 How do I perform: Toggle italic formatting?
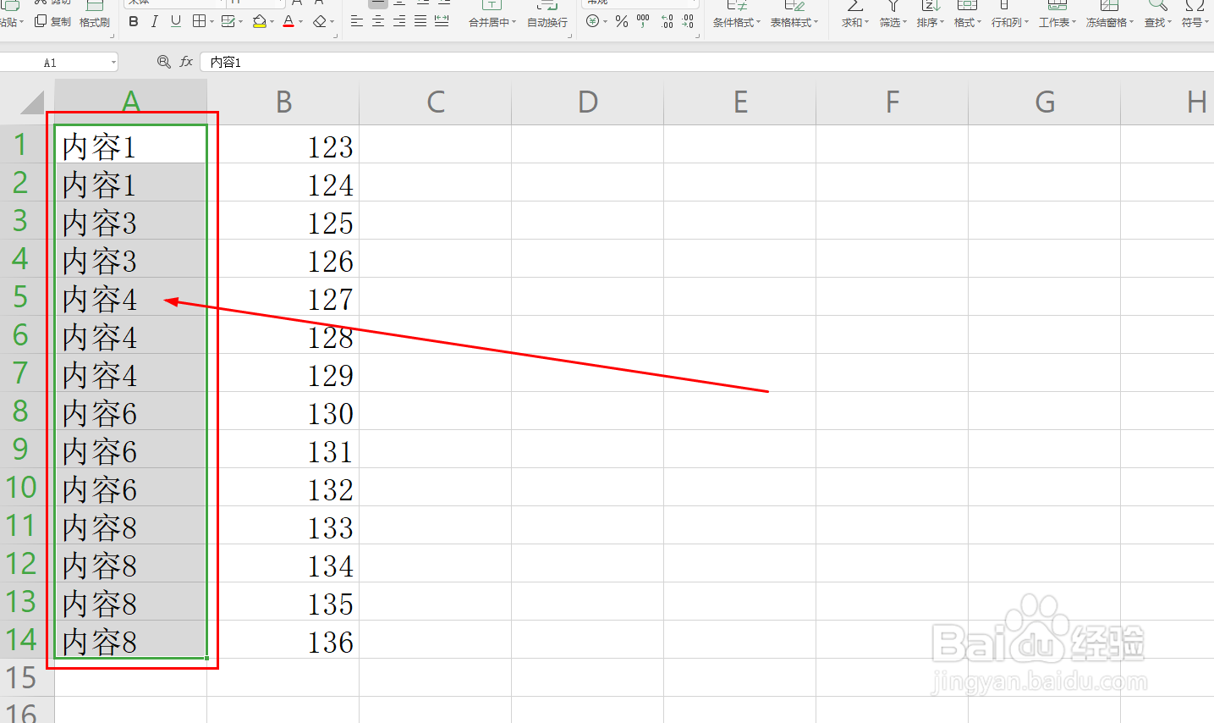154,22
